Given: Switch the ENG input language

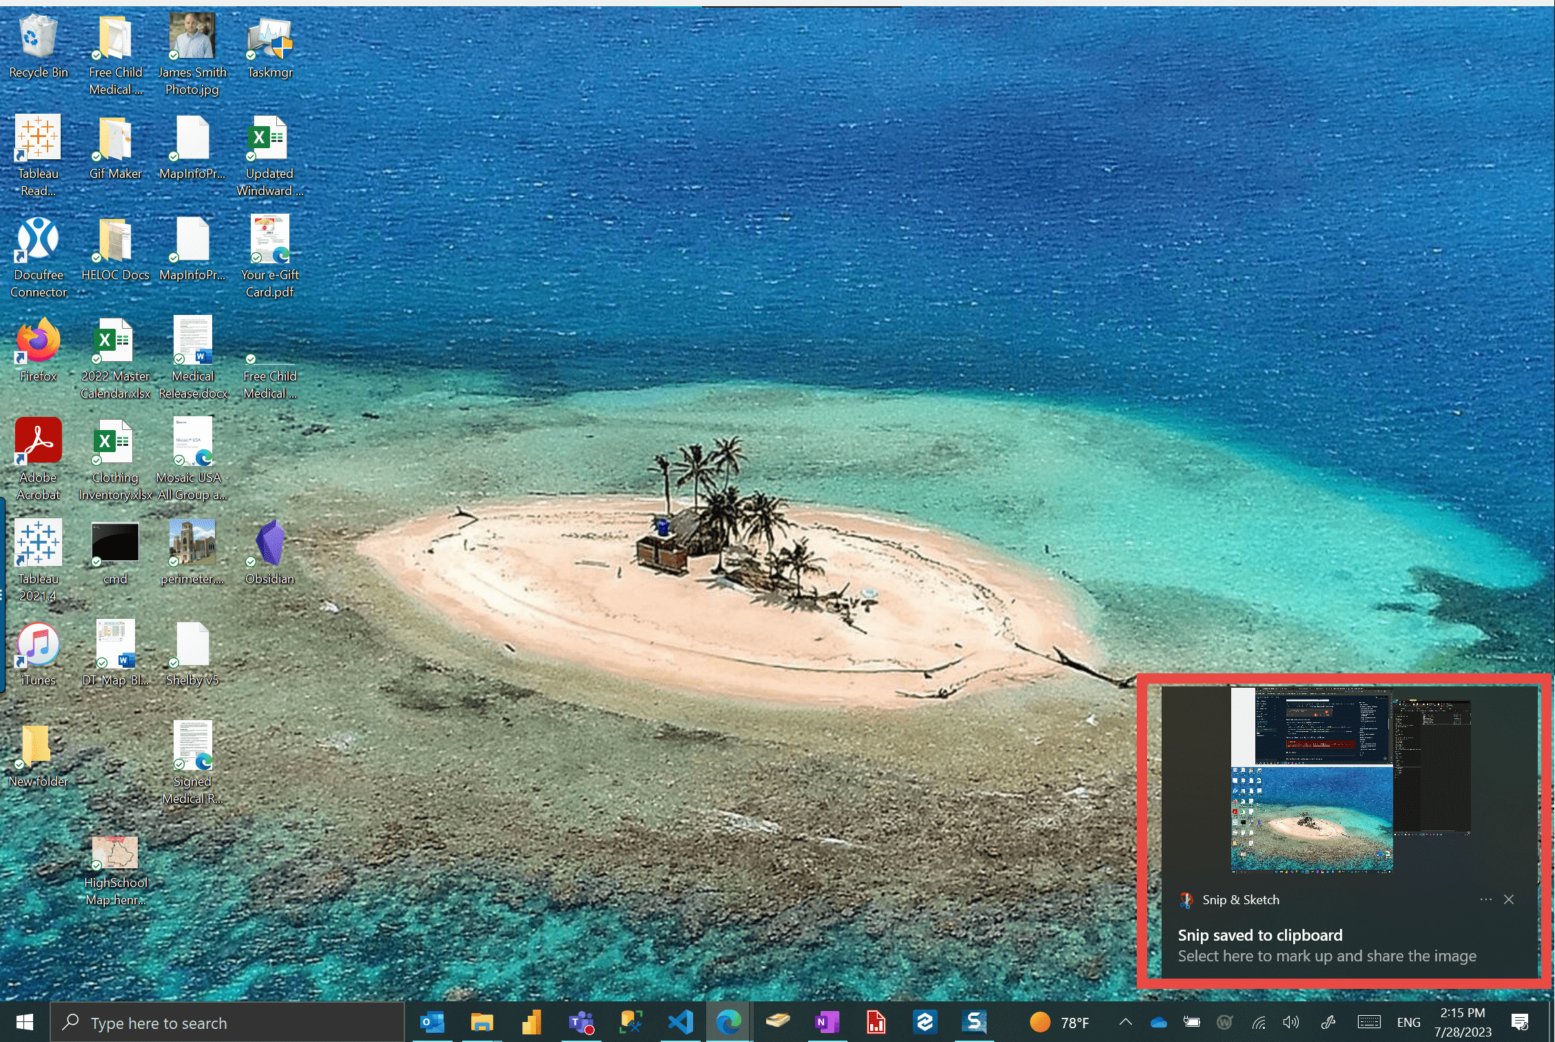Looking at the screenshot, I should (1408, 1023).
